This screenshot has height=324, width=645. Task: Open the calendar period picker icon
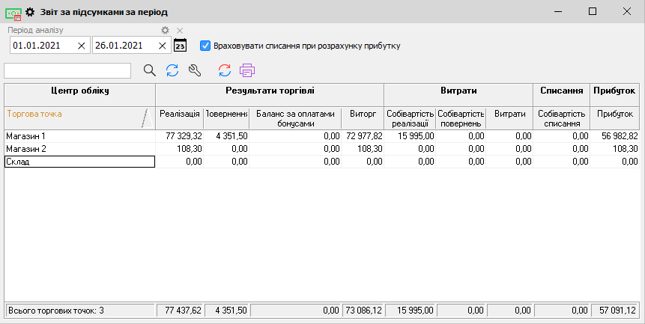[180, 46]
